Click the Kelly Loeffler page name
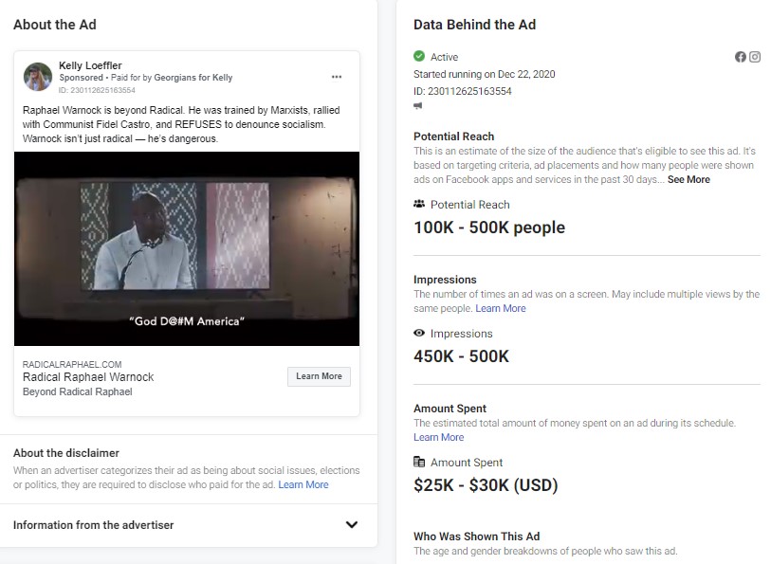Screen dimensions: 771x564 (90, 65)
